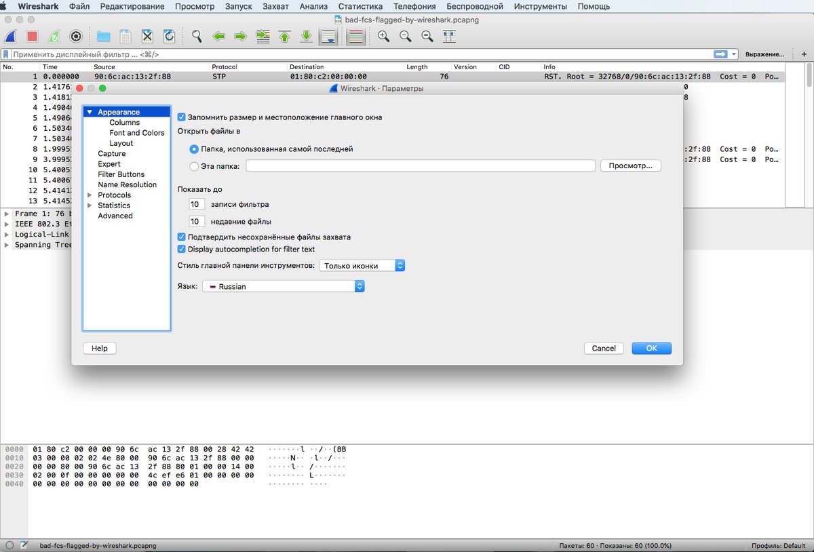Jump to the last packet icon

307,36
